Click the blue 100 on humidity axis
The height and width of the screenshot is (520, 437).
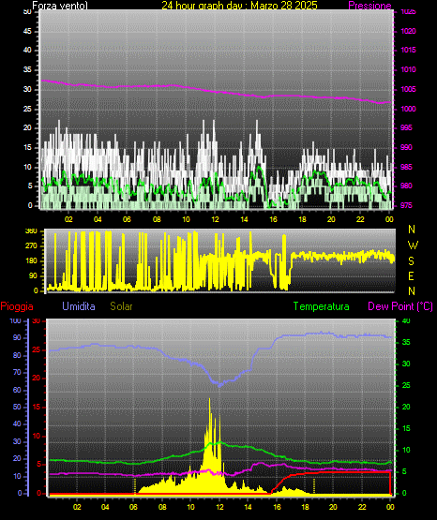(15, 320)
